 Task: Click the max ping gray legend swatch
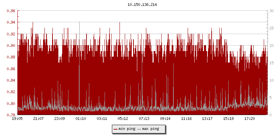pyautogui.click(x=139, y=129)
